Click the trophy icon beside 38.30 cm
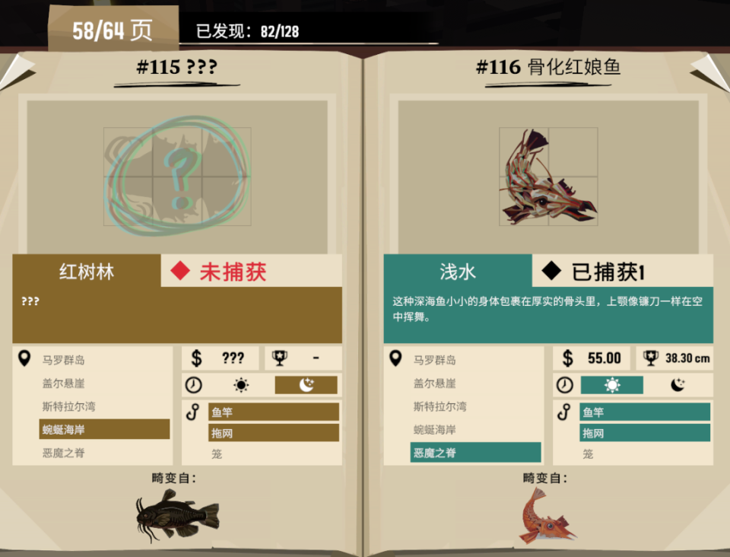 coord(650,358)
